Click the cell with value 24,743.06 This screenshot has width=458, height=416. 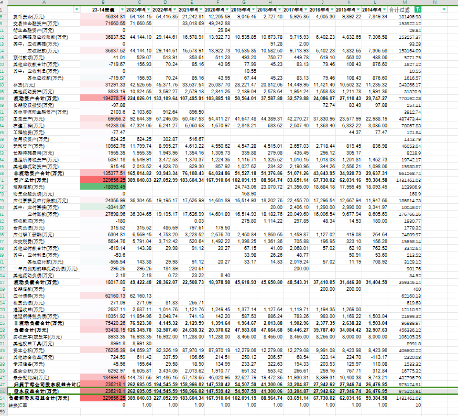tap(244, 187)
